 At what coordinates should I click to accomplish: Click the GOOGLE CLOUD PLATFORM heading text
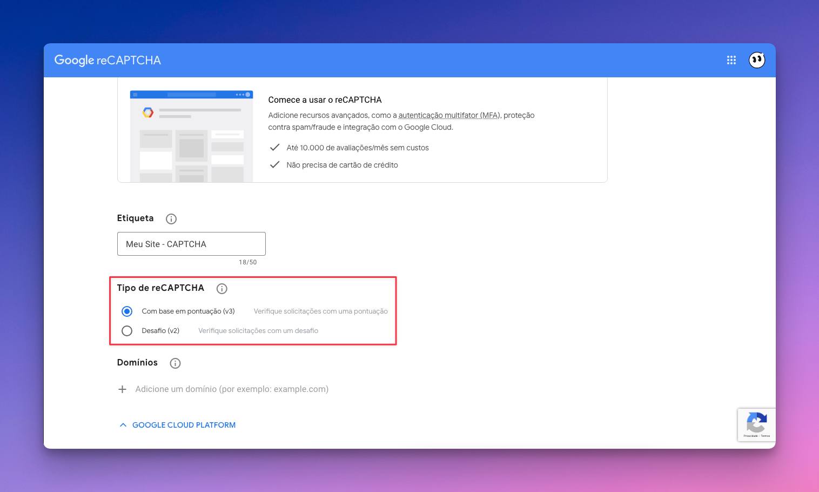coord(184,425)
